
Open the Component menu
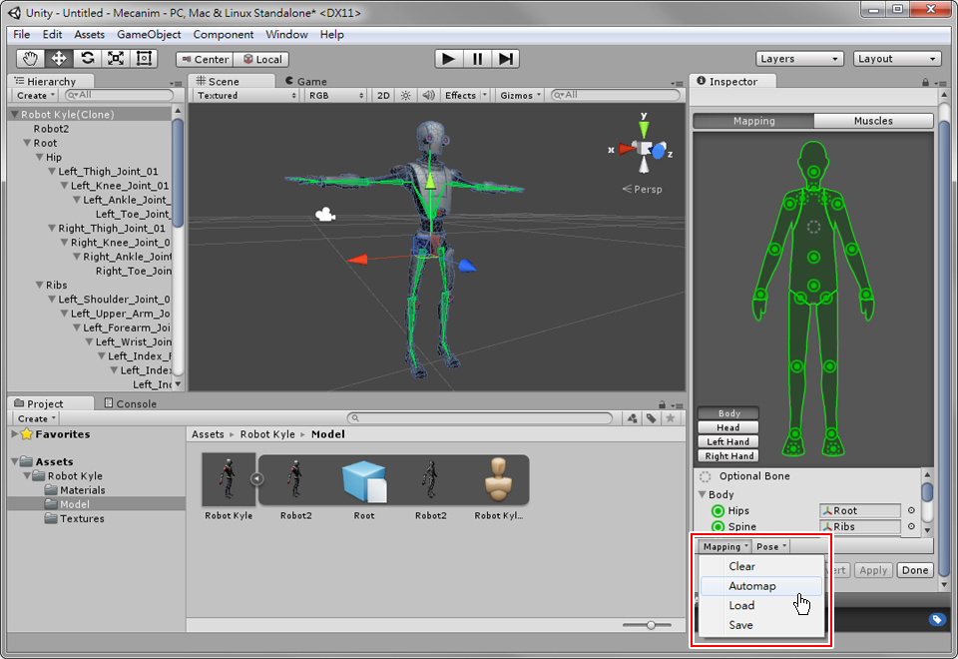[x=223, y=35]
